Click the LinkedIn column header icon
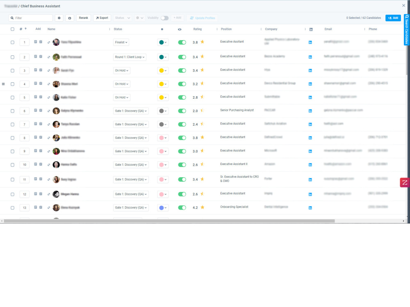Screen dimensions: 410x307 click(x=311, y=29)
